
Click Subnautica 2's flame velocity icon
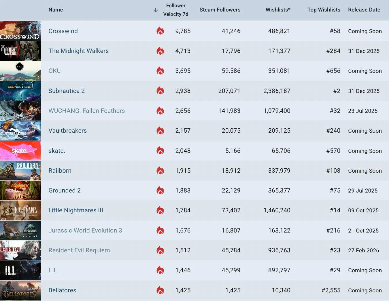coord(160,91)
